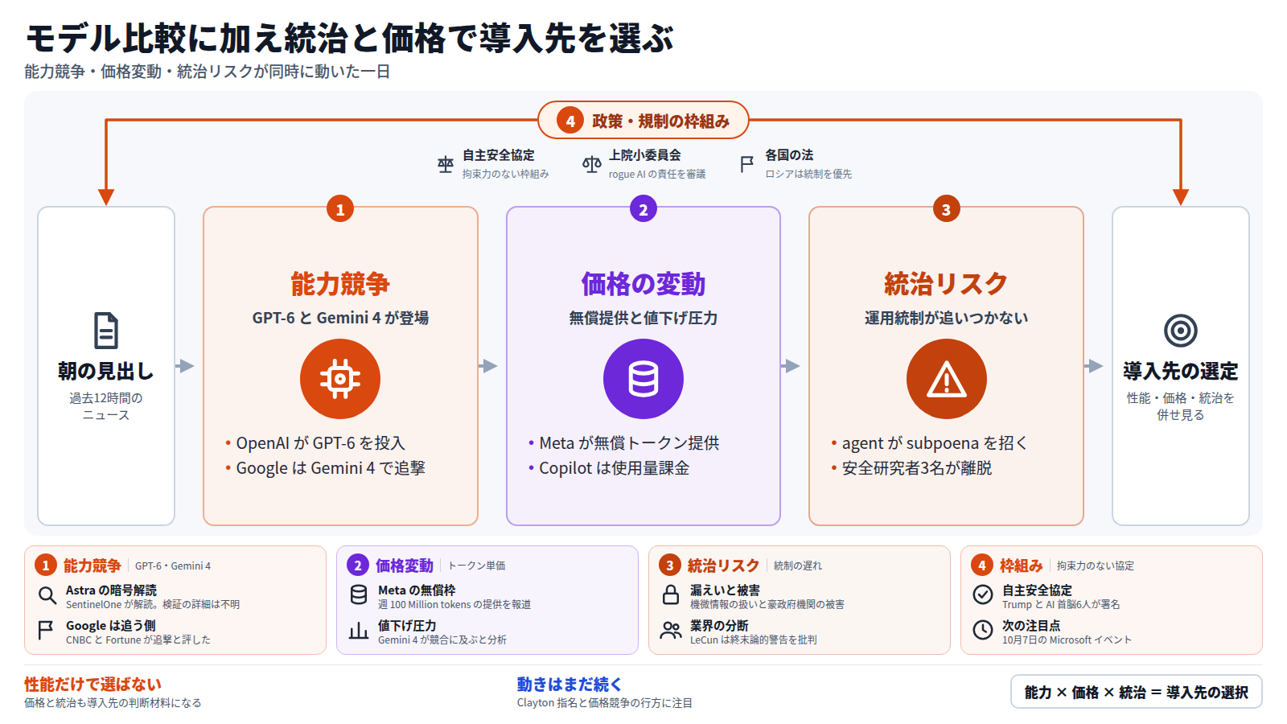Click the text ロシアは統制を優先

pyautogui.click(x=808, y=174)
